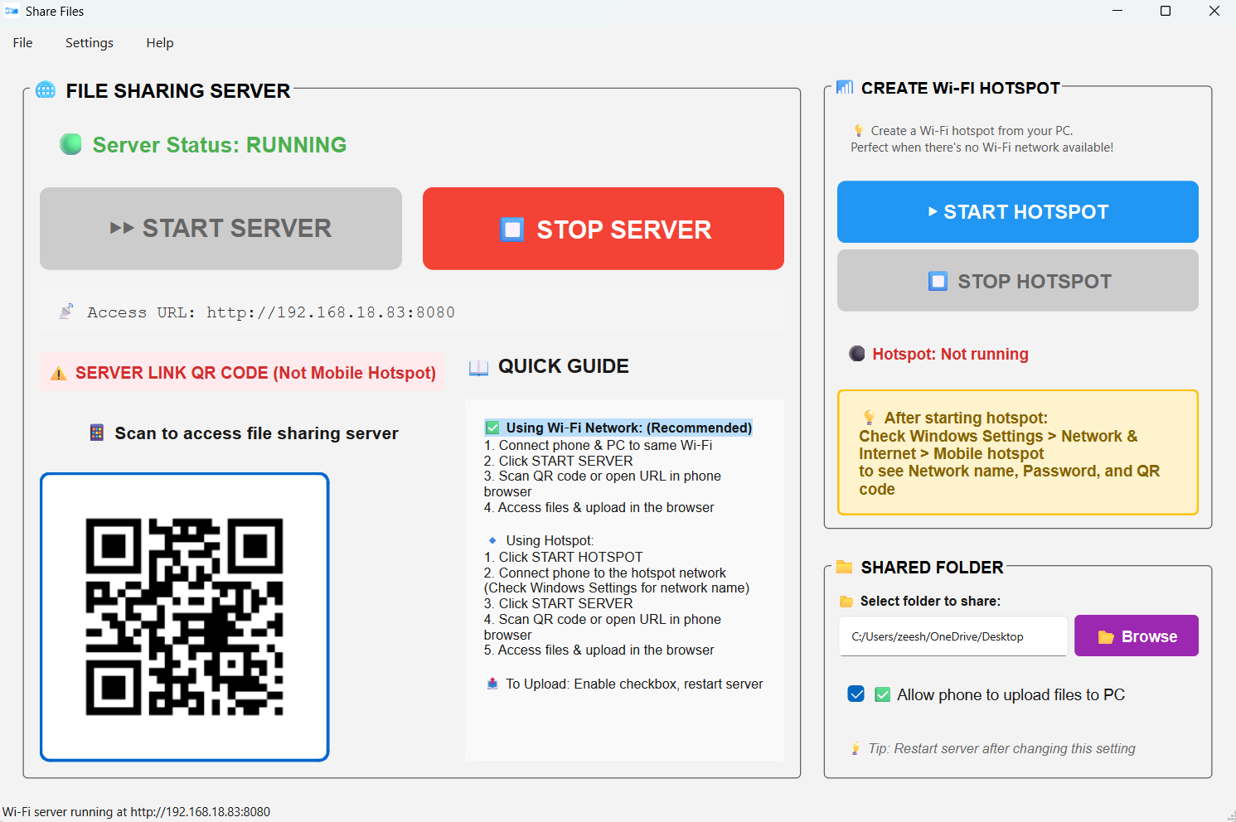Image resolution: width=1236 pixels, height=822 pixels.
Task: Browse for a folder to share
Action: 1136,636
